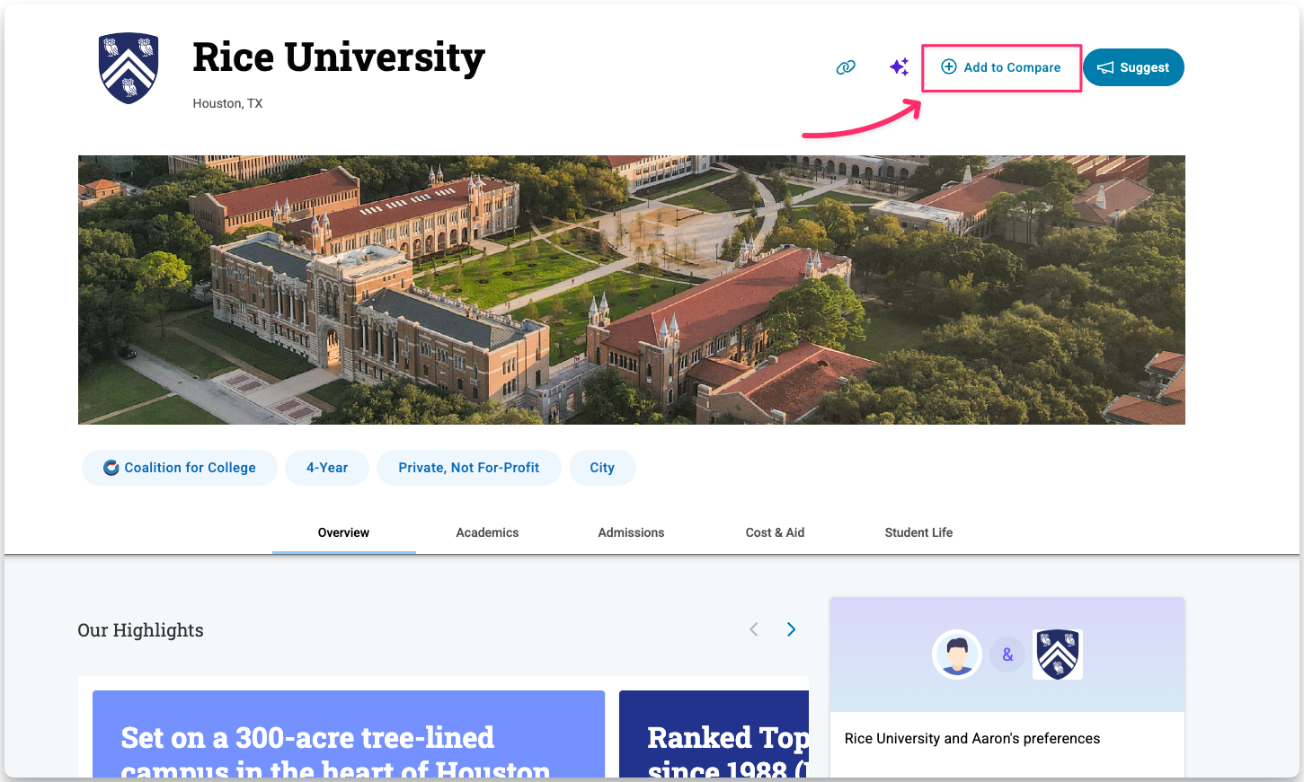The height and width of the screenshot is (782, 1304).
Task: Open the campus aerial banner photo
Action: [631, 290]
